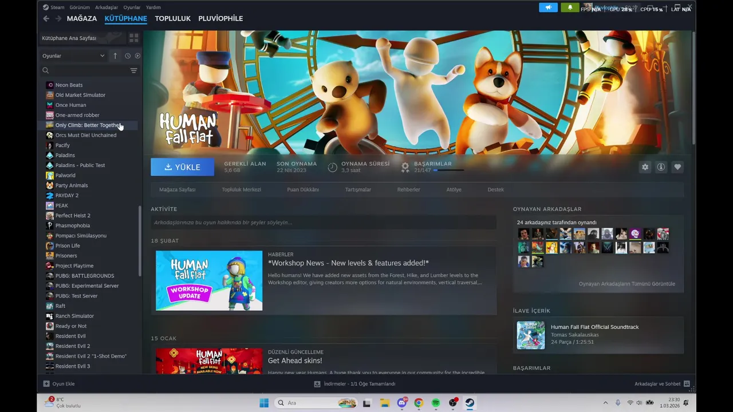Switch library to grid view
Screen dimensions: 733x412
(134, 38)
